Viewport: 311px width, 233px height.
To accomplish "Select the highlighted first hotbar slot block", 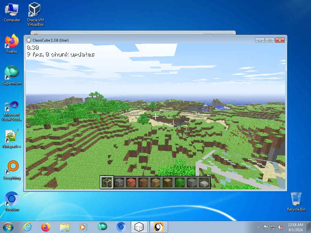I will point(107,182).
